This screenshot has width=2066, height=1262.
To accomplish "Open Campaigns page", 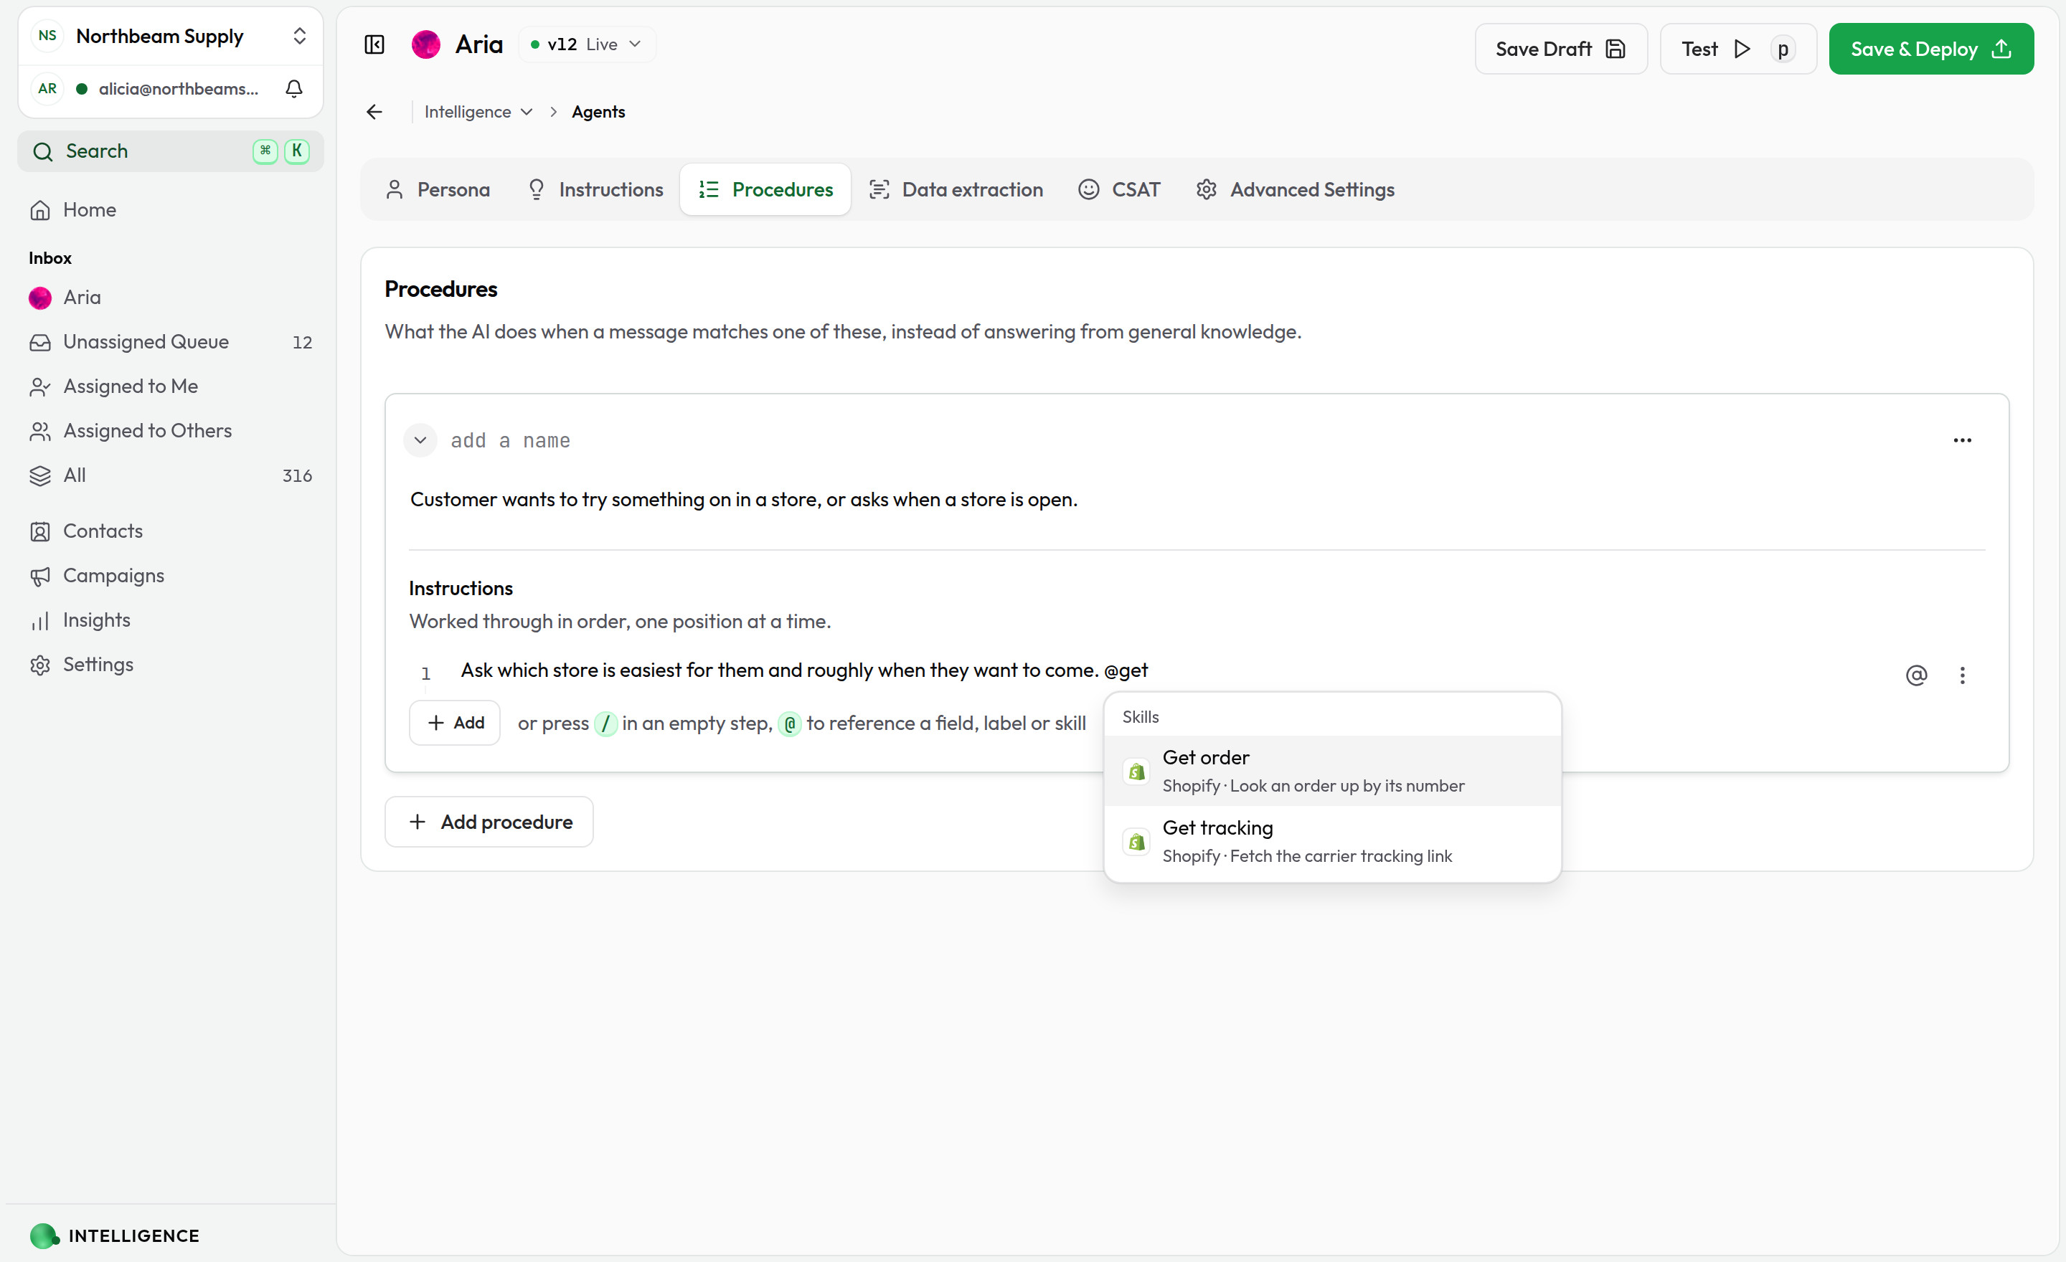I will (171, 576).
